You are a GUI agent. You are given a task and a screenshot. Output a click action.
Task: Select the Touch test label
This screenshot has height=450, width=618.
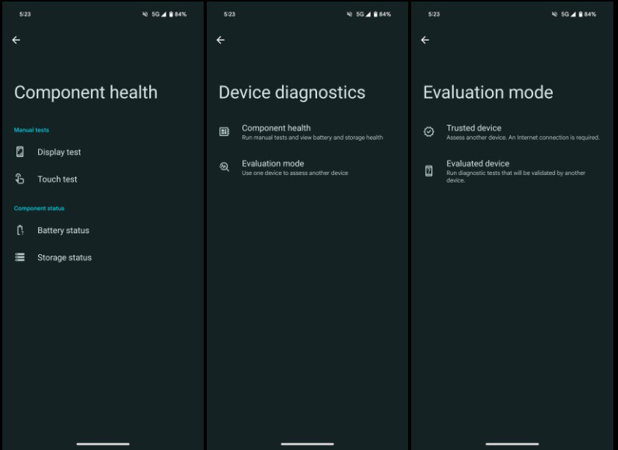point(58,180)
